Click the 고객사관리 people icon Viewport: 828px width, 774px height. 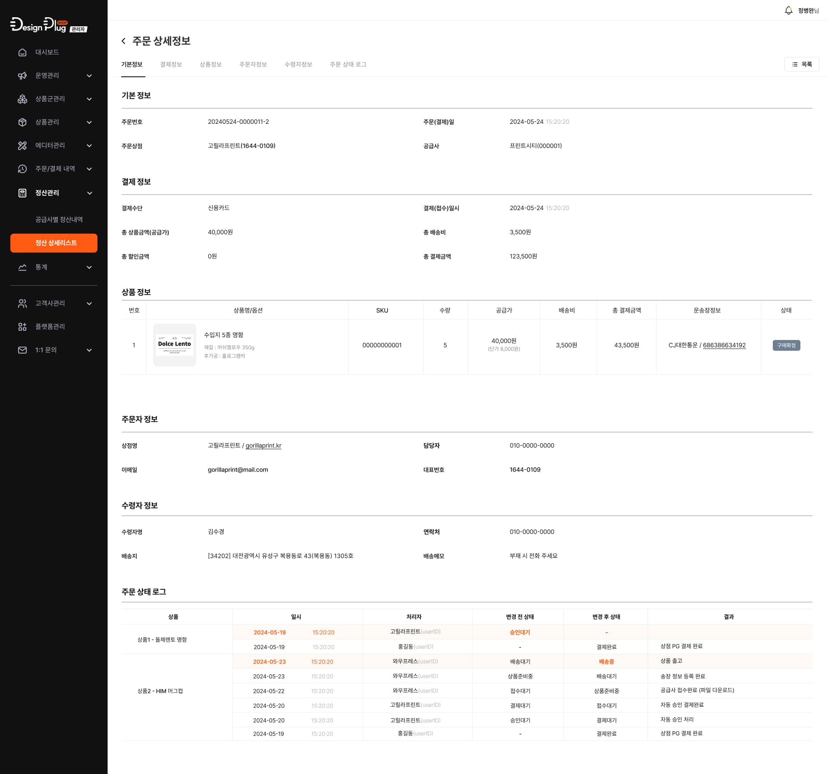tap(22, 303)
